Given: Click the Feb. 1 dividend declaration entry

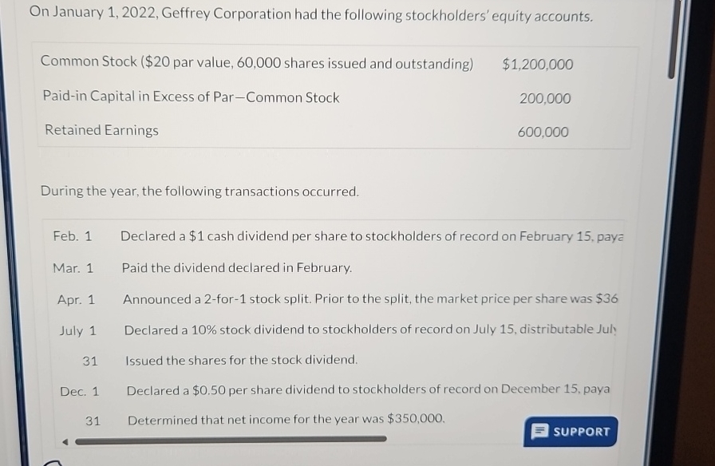Looking at the screenshot, I should 319,235.
